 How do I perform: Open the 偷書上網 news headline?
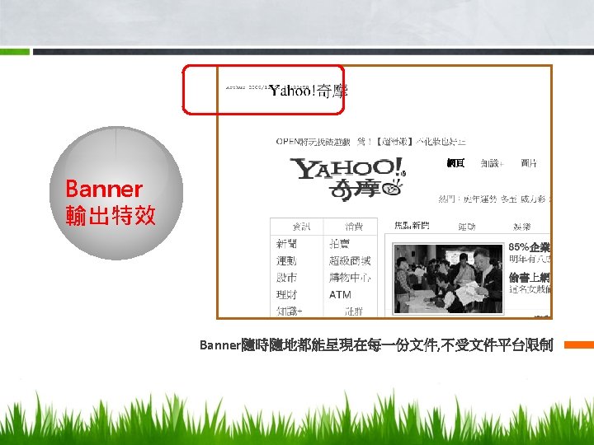pos(529,279)
